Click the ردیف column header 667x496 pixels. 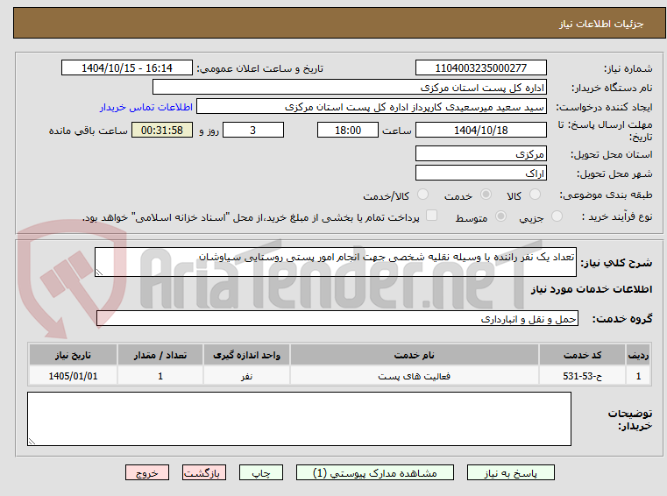(x=638, y=355)
